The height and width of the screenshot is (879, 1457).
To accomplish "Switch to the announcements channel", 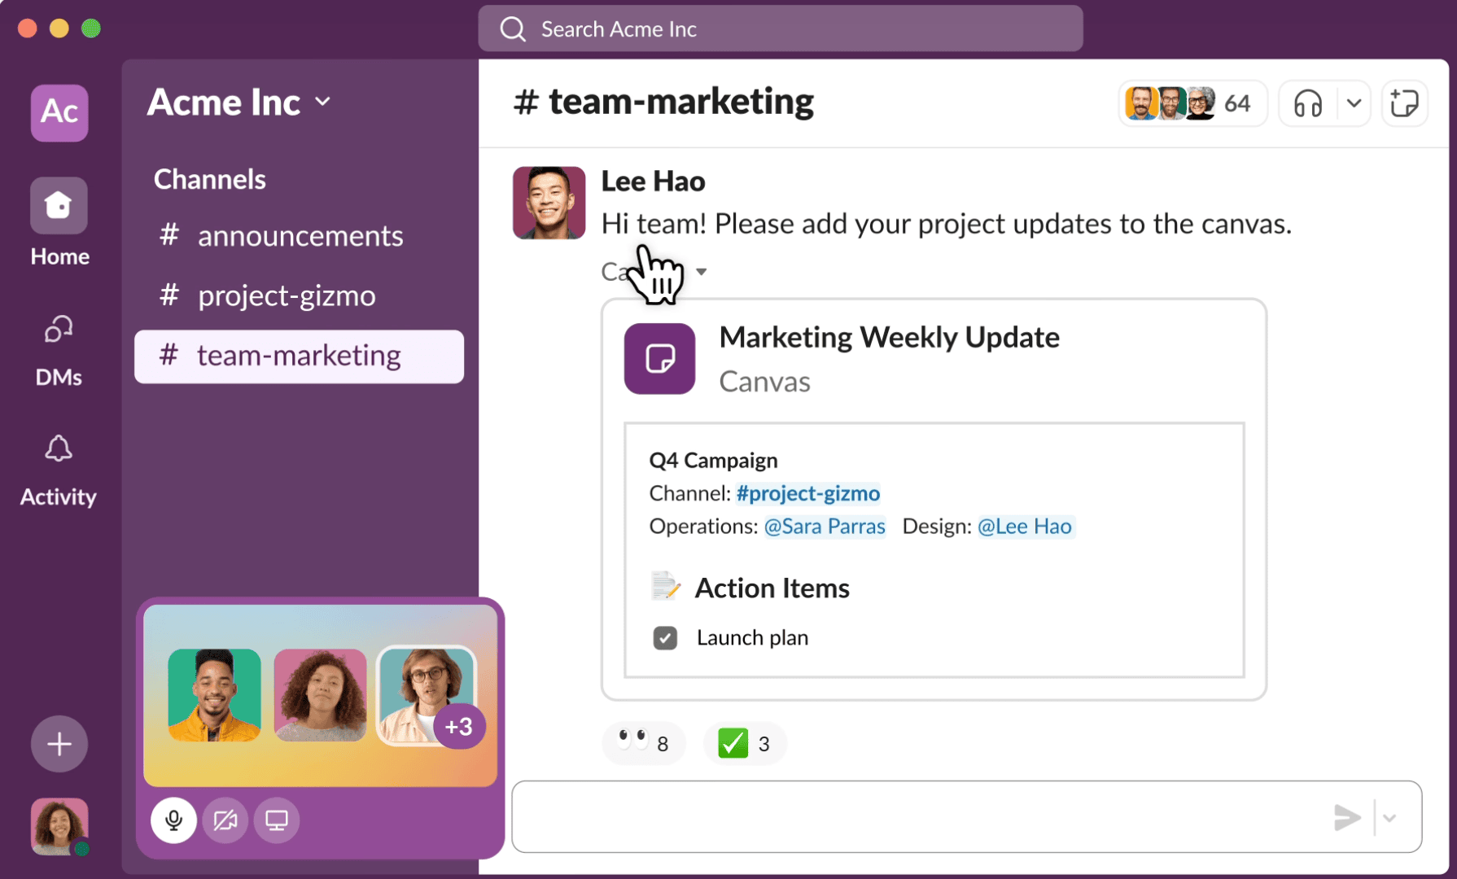I will click(x=300, y=236).
